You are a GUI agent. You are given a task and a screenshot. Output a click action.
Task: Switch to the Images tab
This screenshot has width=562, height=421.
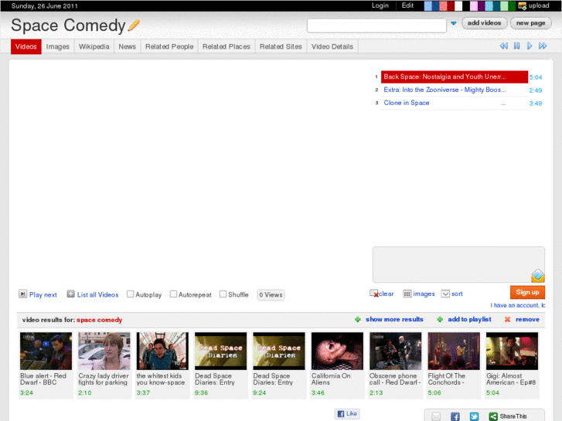pyautogui.click(x=58, y=46)
